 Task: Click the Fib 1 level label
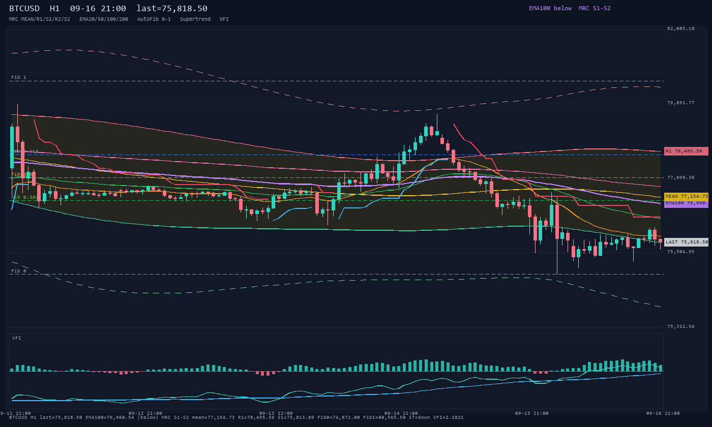pyautogui.click(x=19, y=77)
